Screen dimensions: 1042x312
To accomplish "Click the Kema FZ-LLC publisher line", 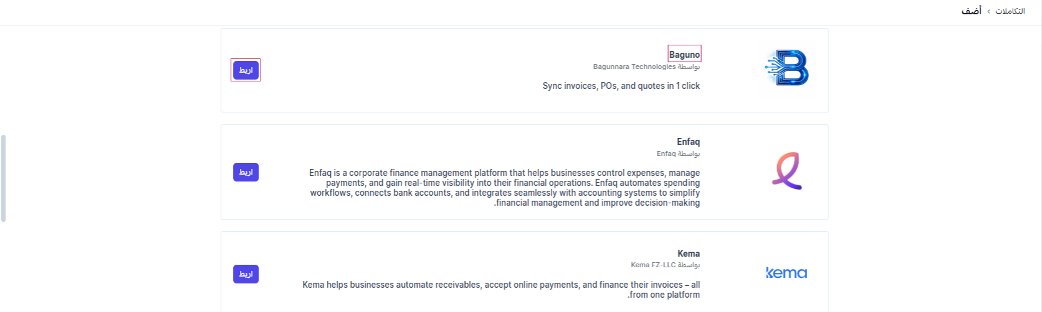I will (x=665, y=265).
